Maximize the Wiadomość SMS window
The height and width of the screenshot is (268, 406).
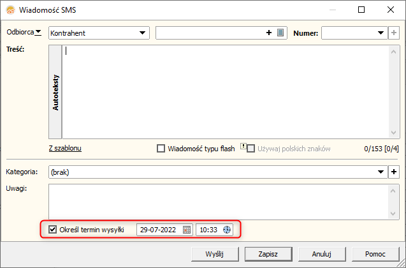(x=361, y=10)
